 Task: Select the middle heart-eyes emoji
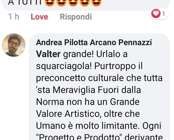[73, 3]
